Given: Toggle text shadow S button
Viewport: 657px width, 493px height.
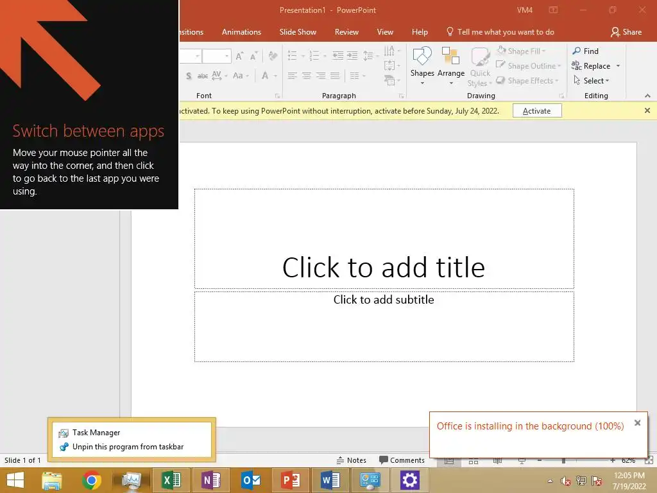Looking at the screenshot, I should click(x=189, y=76).
